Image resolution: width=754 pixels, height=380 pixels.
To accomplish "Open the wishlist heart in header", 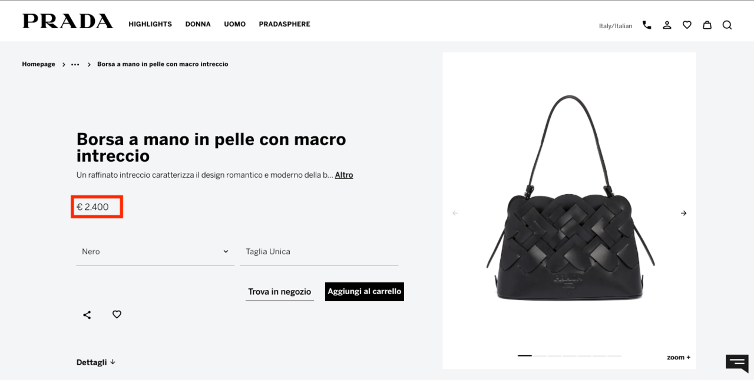I will coord(687,25).
